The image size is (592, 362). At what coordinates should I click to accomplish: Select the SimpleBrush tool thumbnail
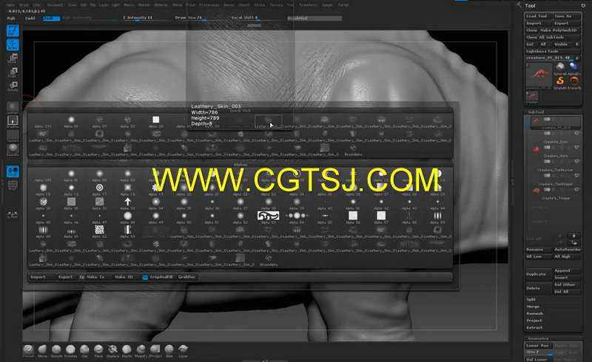point(560,83)
